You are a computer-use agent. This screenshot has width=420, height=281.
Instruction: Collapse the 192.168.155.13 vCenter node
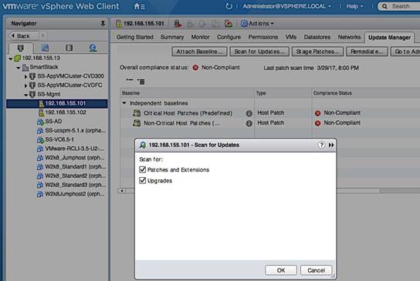coord(11,59)
